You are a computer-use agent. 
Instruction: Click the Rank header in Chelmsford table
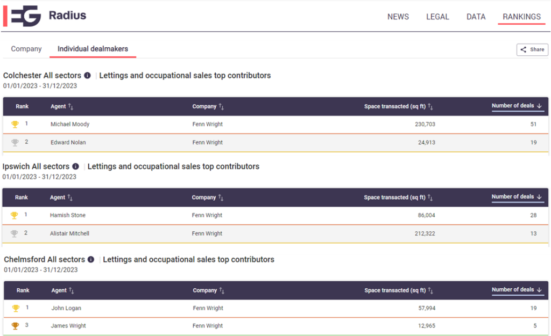point(23,290)
